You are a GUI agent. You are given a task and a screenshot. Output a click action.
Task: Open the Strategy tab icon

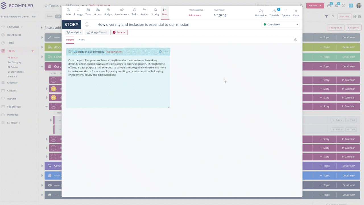tap(78, 10)
